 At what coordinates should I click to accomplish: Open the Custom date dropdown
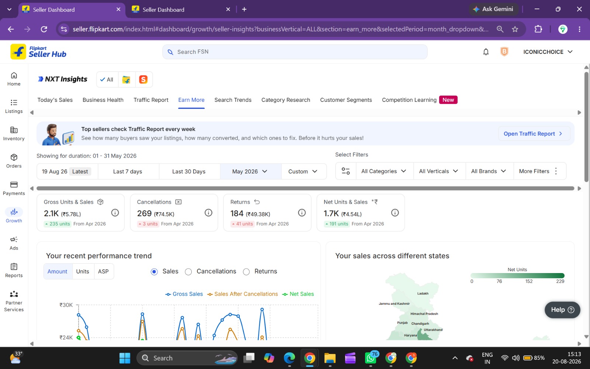pos(303,172)
